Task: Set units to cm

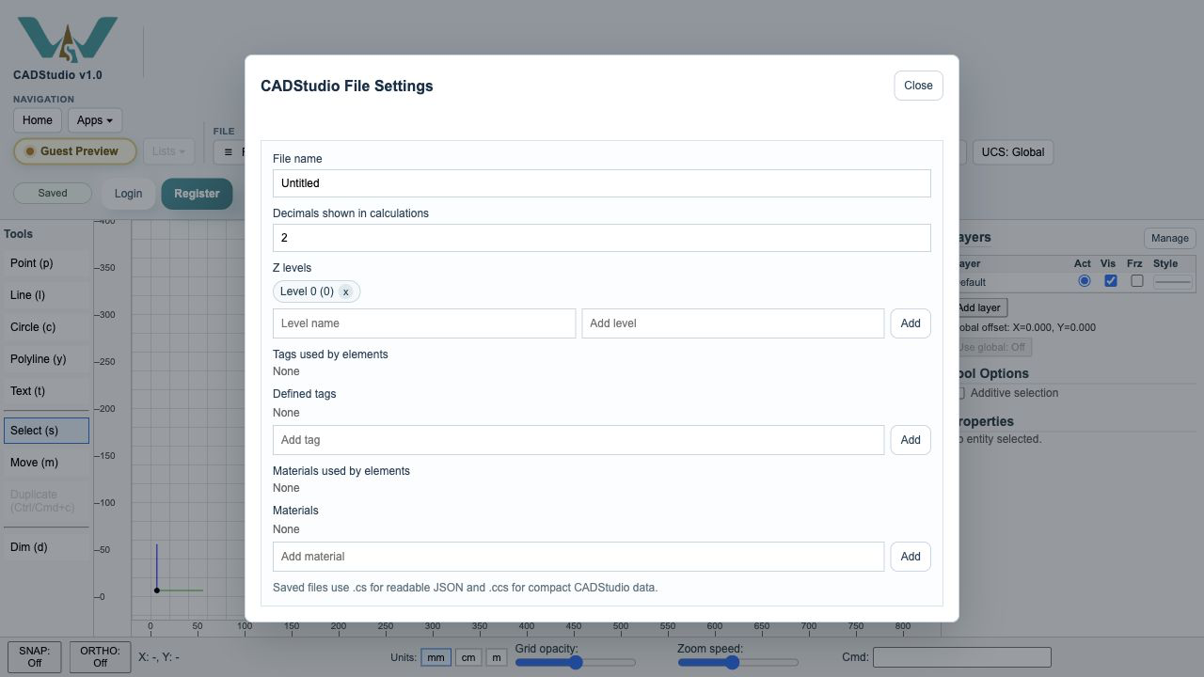Action: click(x=468, y=657)
